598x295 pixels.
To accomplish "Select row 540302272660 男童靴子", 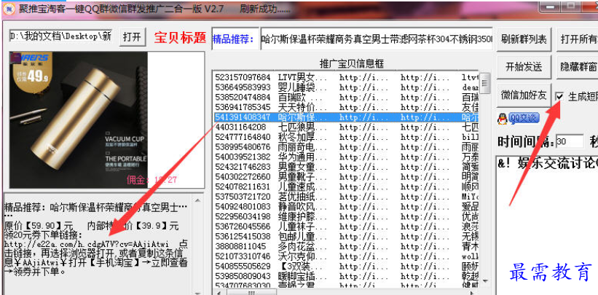I will pos(345,177).
